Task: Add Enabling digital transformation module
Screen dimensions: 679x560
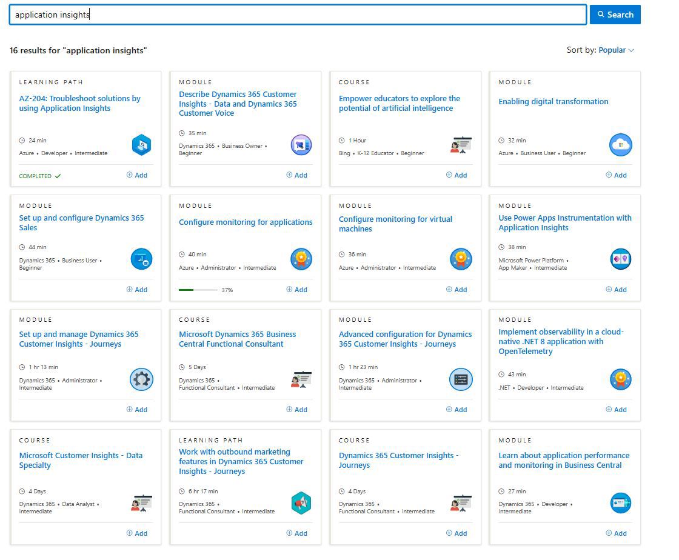Action: [x=616, y=175]
